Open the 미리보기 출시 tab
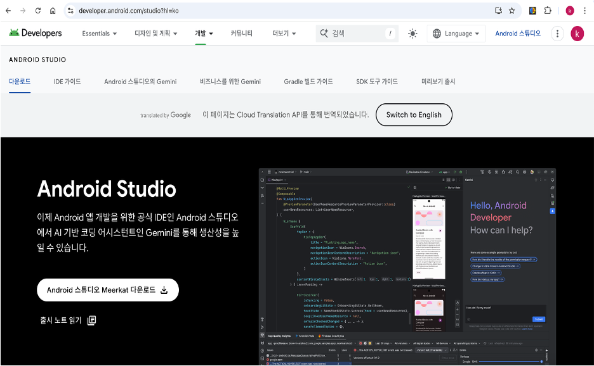This screenshot has height=366, width=594. [x=439, y=81]
